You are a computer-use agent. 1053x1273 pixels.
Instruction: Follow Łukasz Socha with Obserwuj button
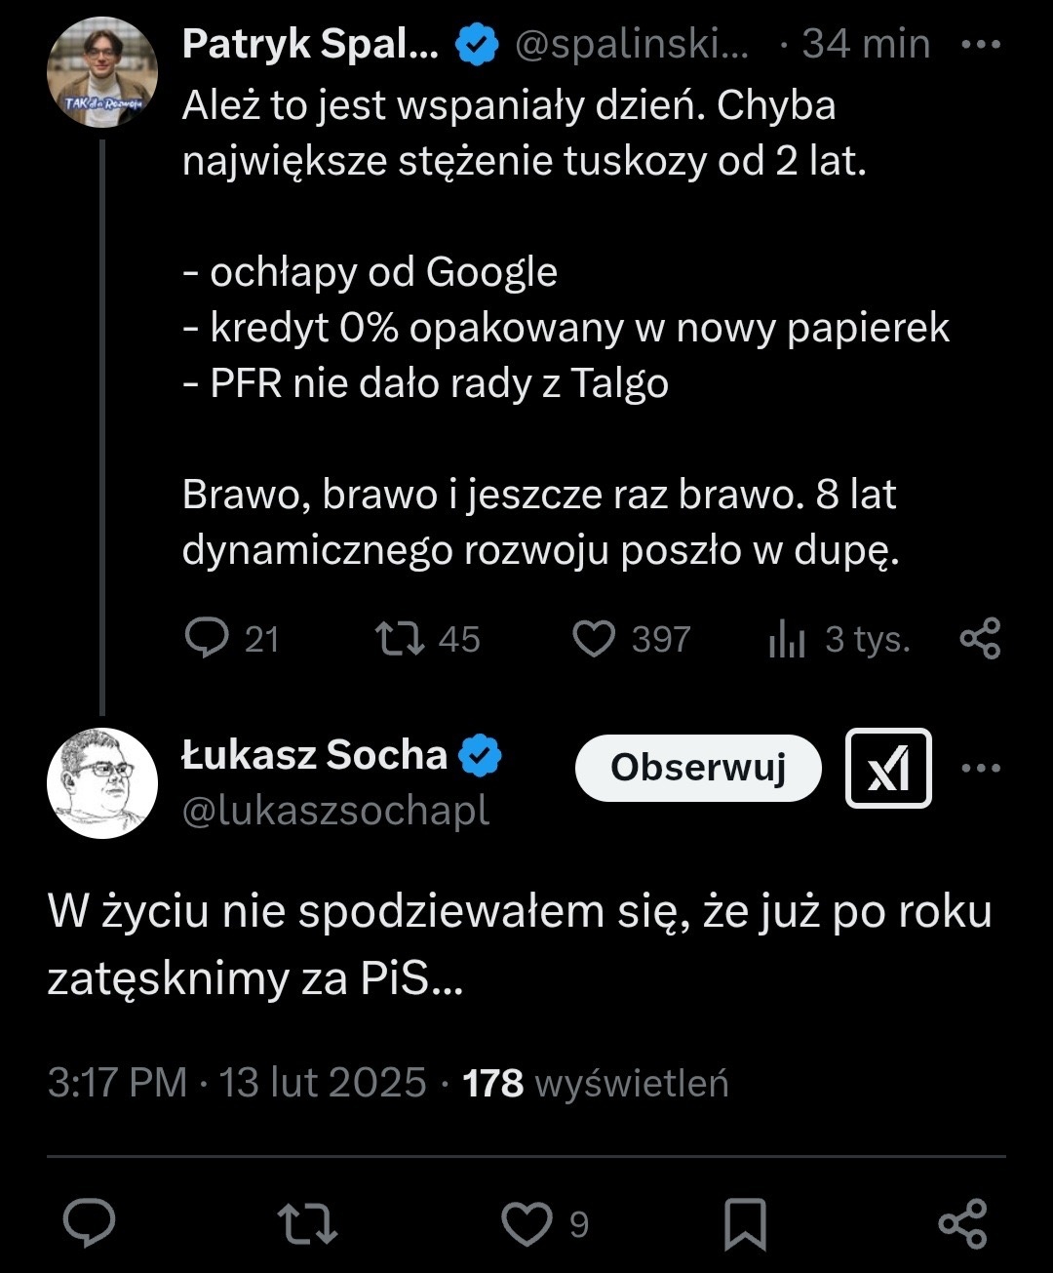pos(698,769)
